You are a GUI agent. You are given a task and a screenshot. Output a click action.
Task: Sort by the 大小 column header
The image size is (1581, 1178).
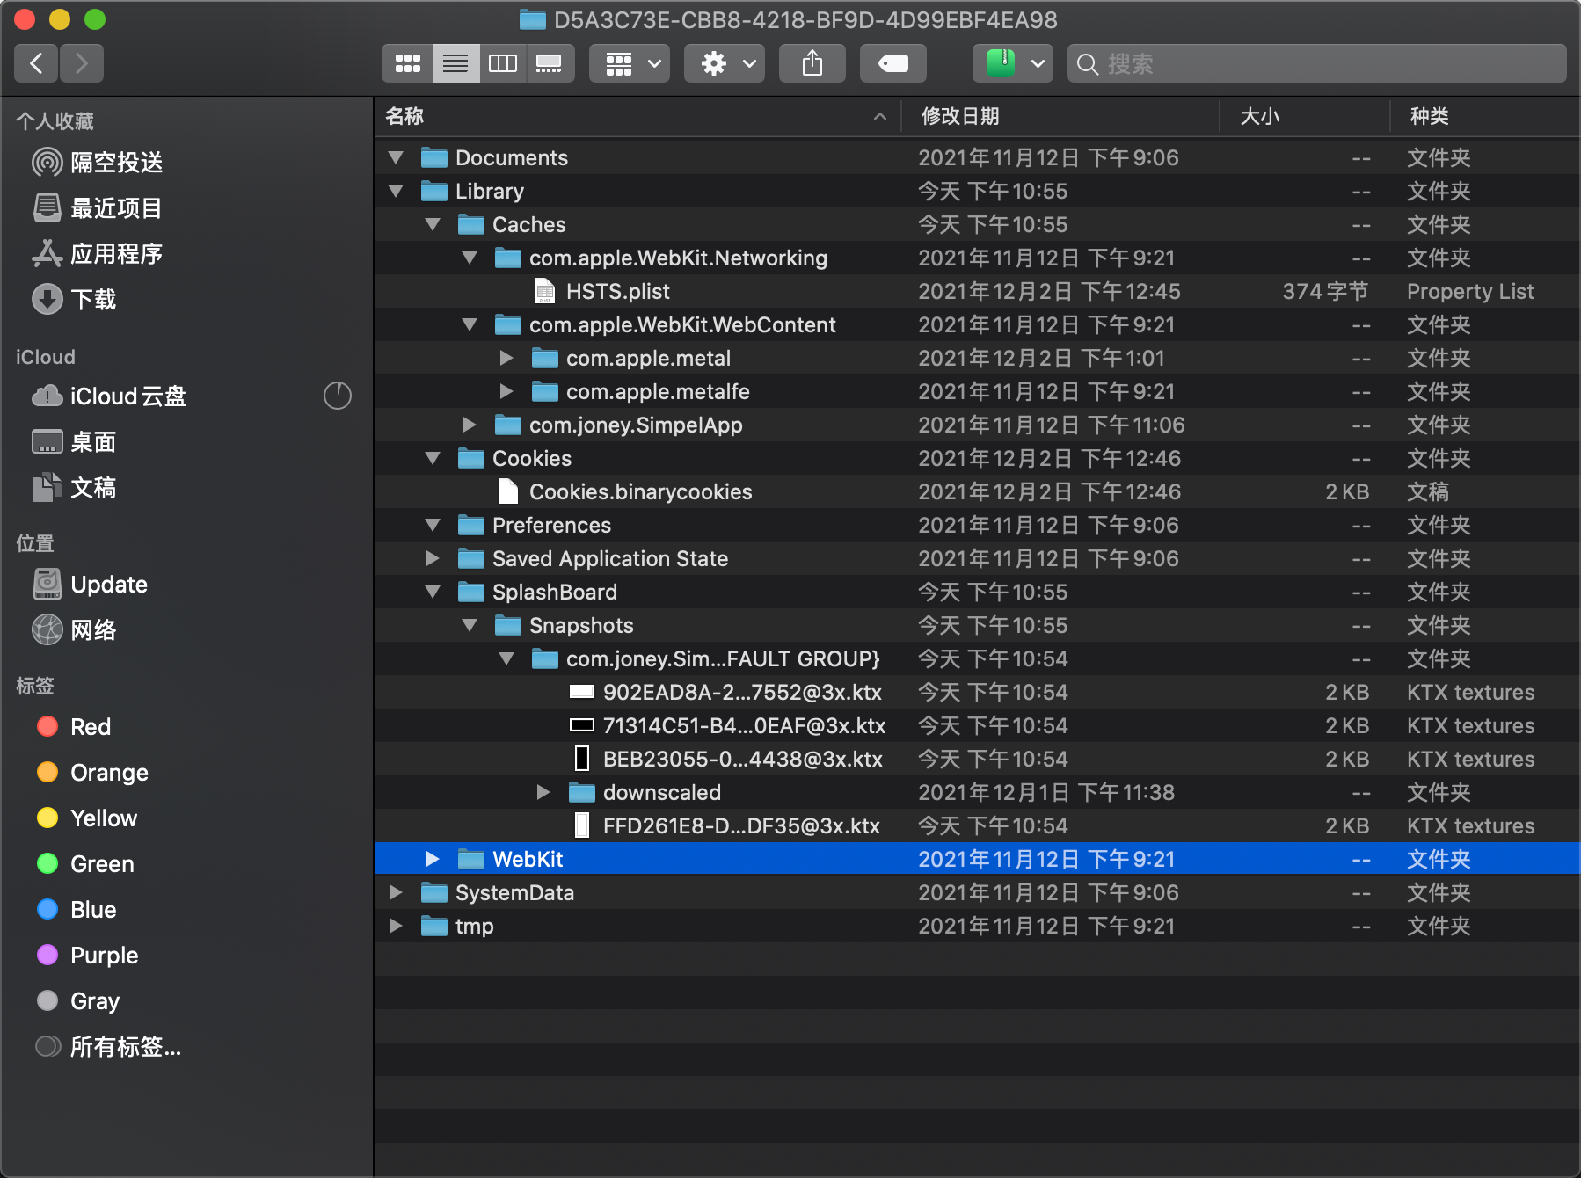pos(1259,116)
